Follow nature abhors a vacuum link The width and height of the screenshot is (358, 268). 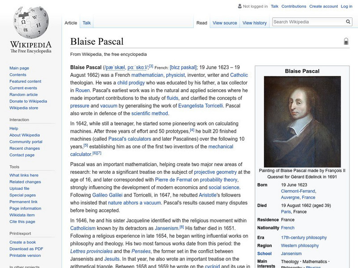pyautogui.click(x=134, y=203)
